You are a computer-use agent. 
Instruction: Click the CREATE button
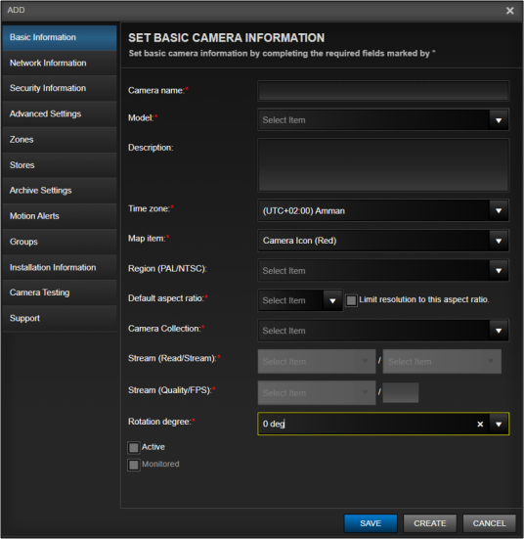[430, 523]
